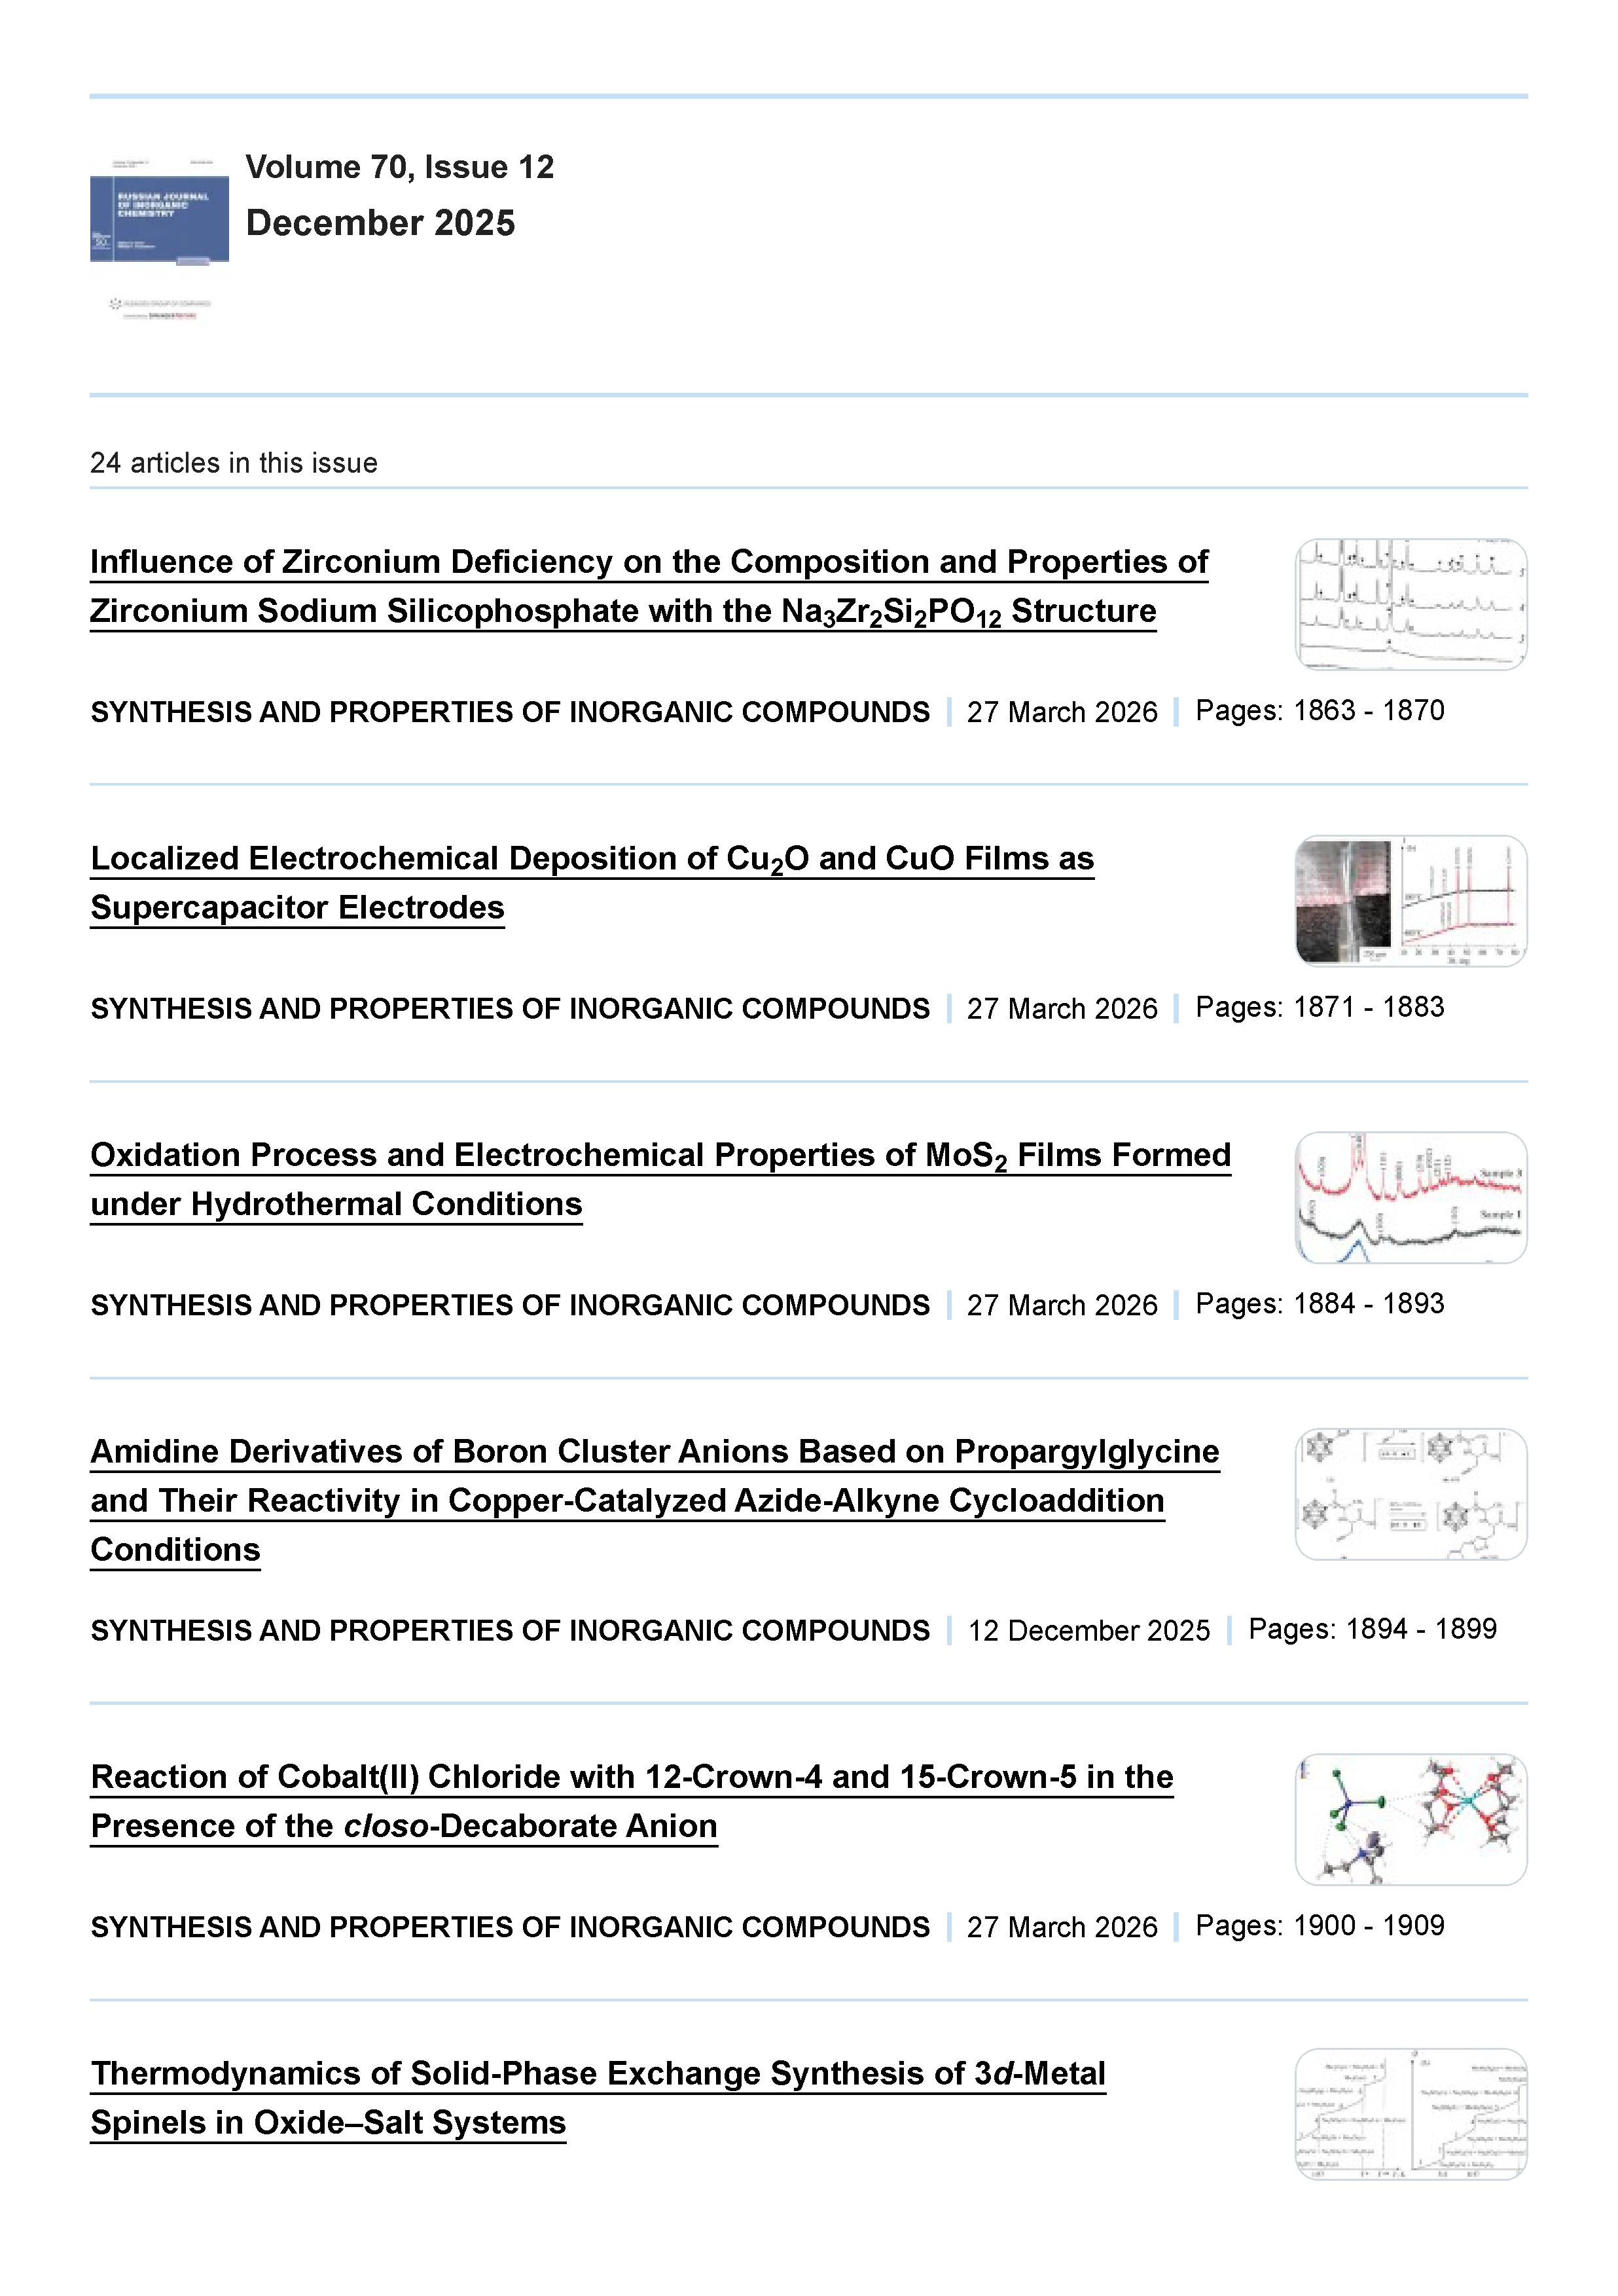
Task: Click the publisher logo below the cover
Action: [160, 308]
